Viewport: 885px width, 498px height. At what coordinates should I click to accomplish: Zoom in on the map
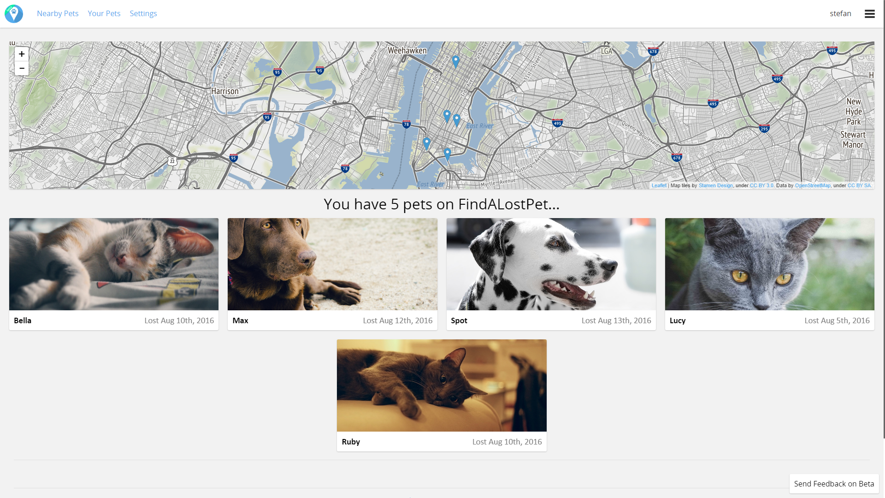click(x=22, y=54)
